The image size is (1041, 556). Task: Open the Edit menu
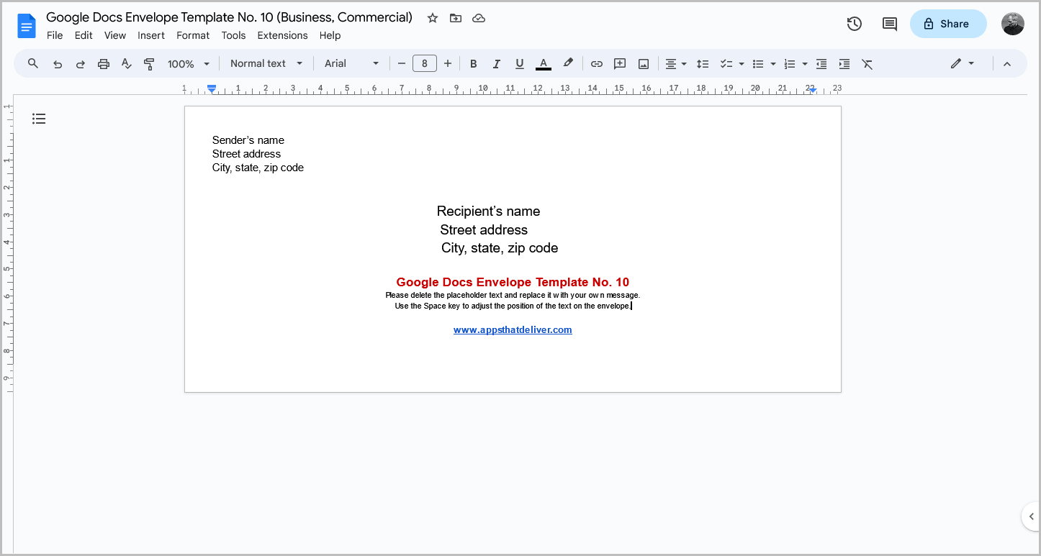tap(84, 35)
